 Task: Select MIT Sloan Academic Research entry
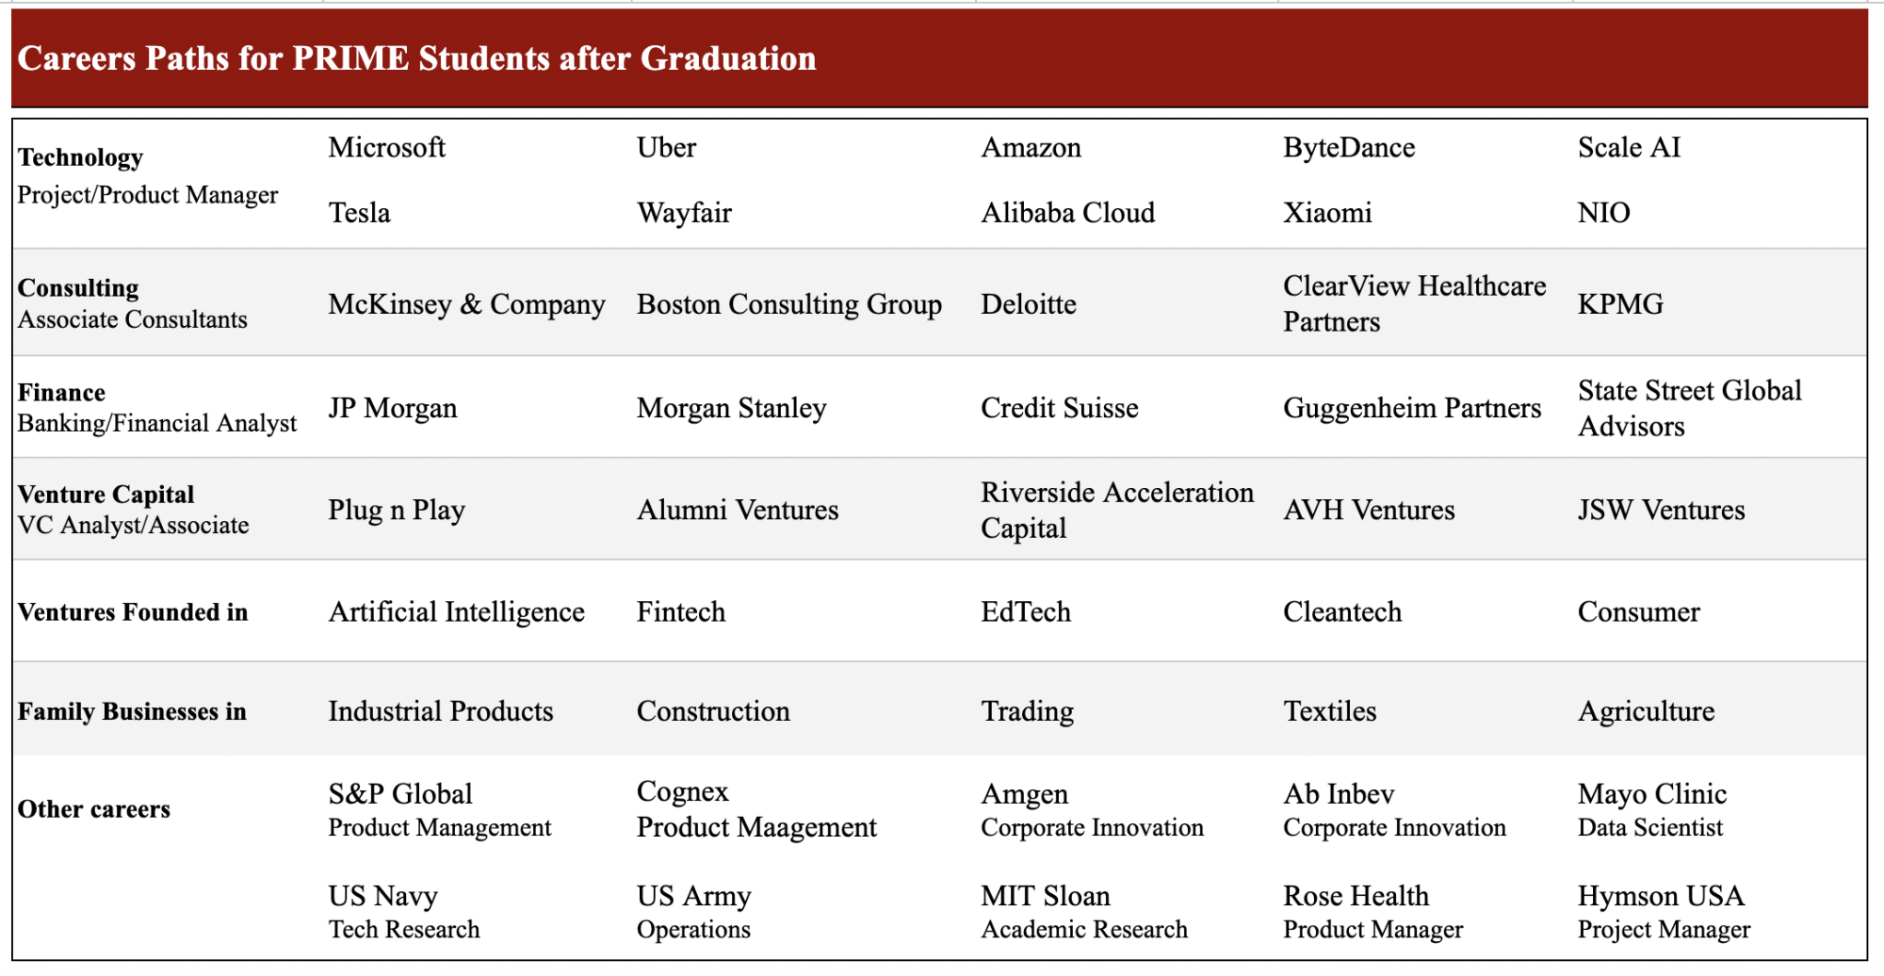point(1083,911)
